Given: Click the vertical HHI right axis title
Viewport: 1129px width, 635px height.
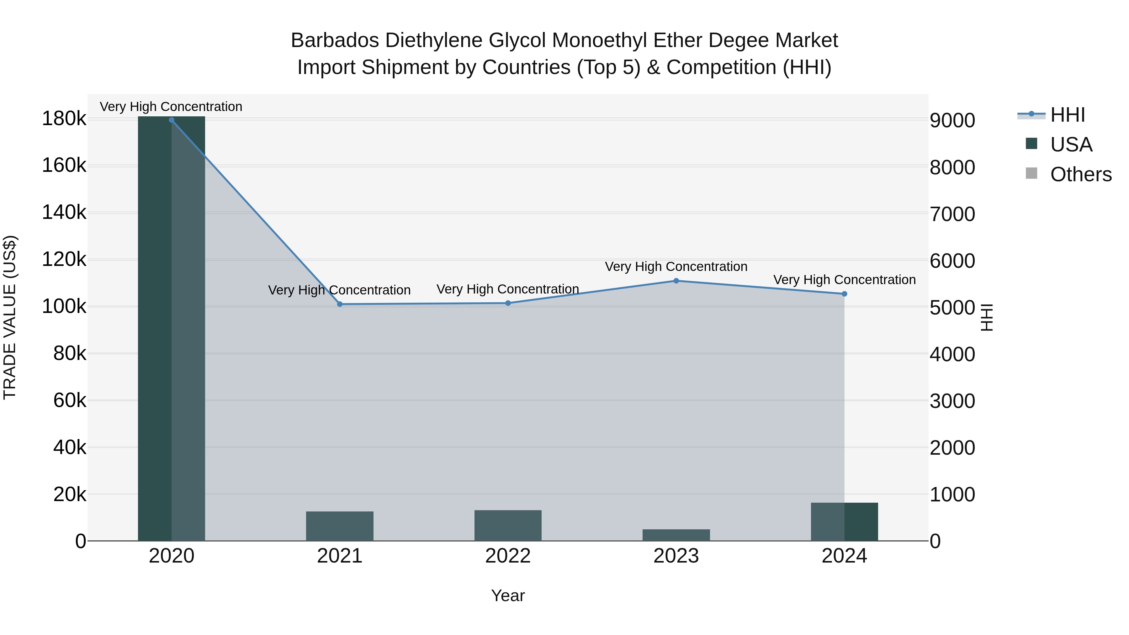Looking at the screenshot, I should [987, 317].
